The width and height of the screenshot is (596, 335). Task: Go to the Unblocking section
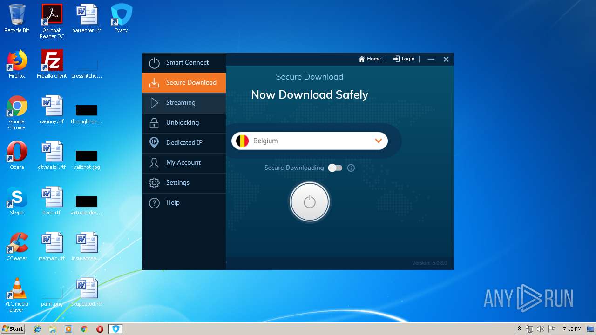(184, 122)
